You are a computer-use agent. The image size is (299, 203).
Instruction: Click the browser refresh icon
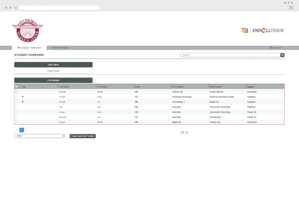15,8
